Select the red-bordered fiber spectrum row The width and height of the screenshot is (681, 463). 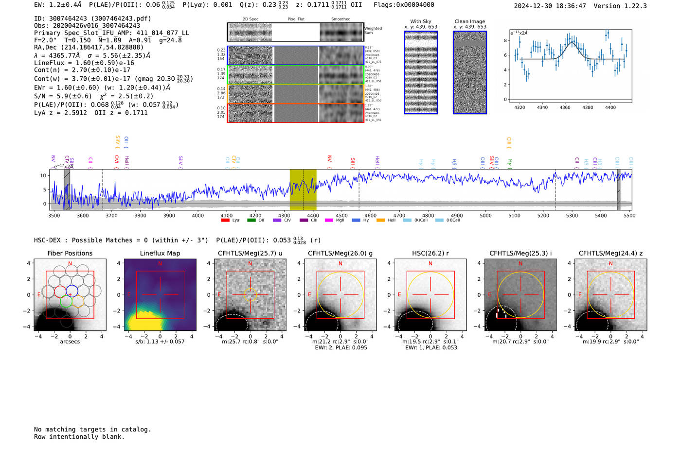point(295,113)
